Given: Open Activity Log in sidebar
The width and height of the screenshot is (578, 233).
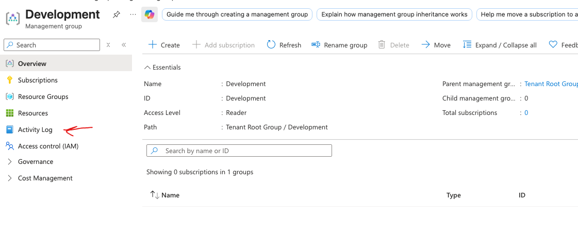Looking at the screenshot, I should pos(35,129).
